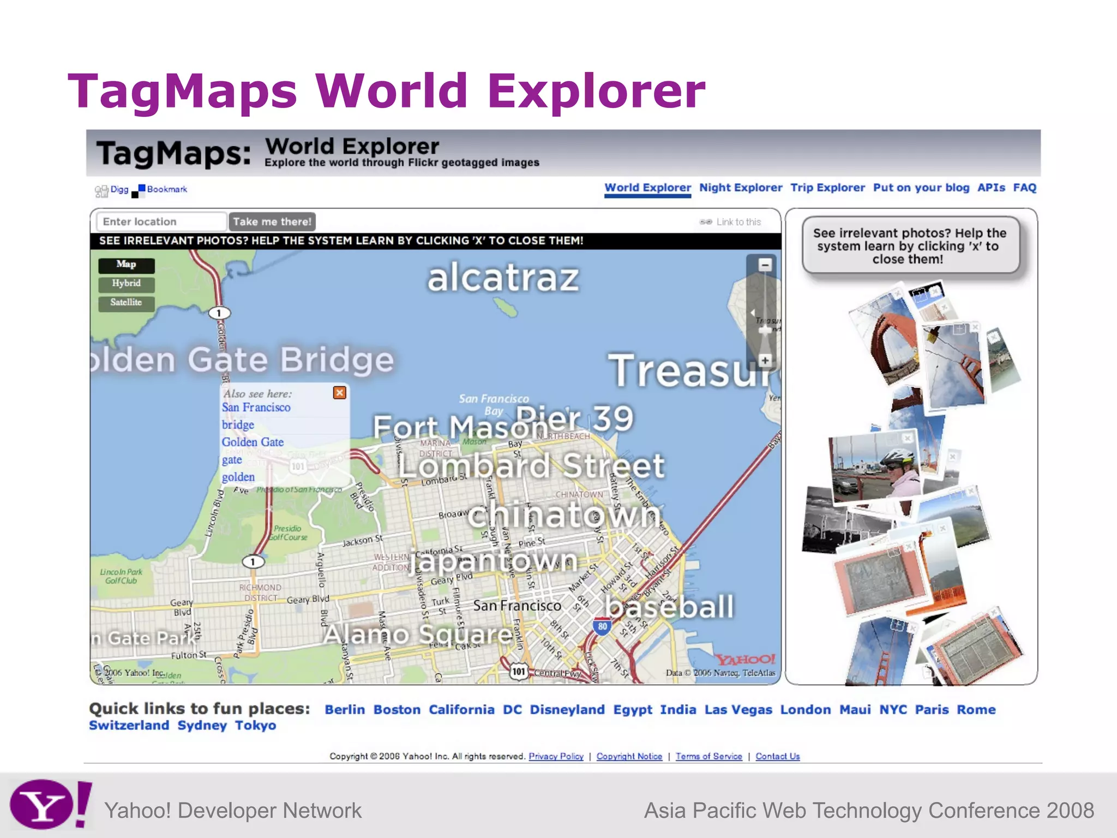The image size is (1117, 838).
Task: Go to Disneyland quick link
Action: (x=567, y=710)
